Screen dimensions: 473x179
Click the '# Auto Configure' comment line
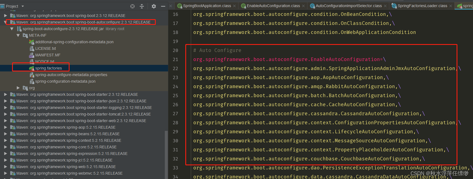point(217,50)
